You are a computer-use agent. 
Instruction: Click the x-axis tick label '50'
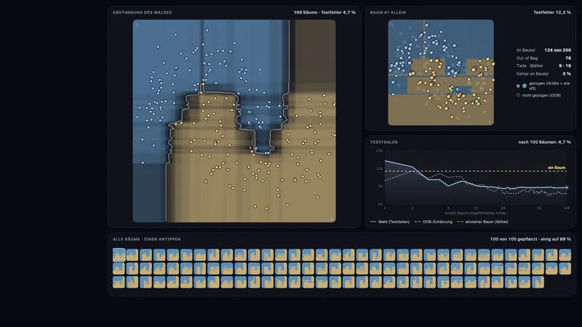click(539, 209)
